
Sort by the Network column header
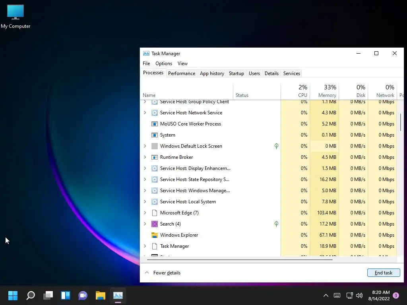pyautogui.click(x=383, y=91)
